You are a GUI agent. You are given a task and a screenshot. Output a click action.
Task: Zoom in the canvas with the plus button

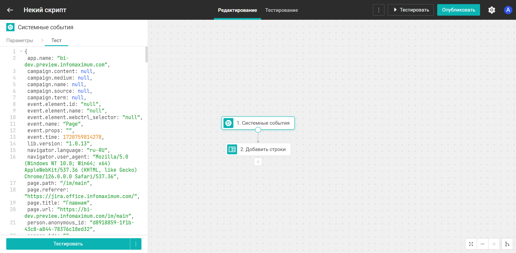pos(494,244)
